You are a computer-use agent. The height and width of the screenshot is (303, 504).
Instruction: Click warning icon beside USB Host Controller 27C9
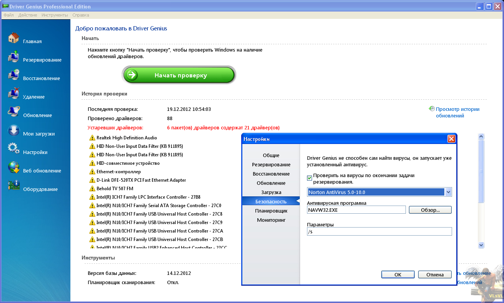coord(92,223)
